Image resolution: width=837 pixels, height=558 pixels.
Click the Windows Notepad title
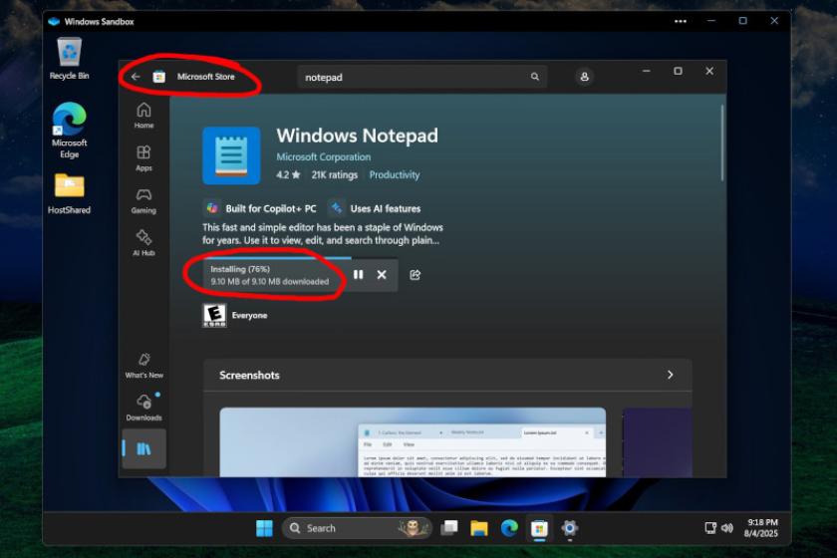pyautogui.click(x=357, y=136)
